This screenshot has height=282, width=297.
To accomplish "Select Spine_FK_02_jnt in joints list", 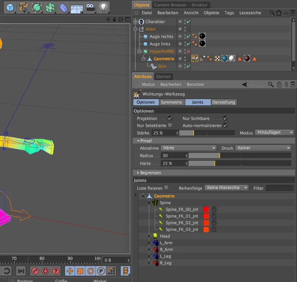I will click(x=182, y=223).
